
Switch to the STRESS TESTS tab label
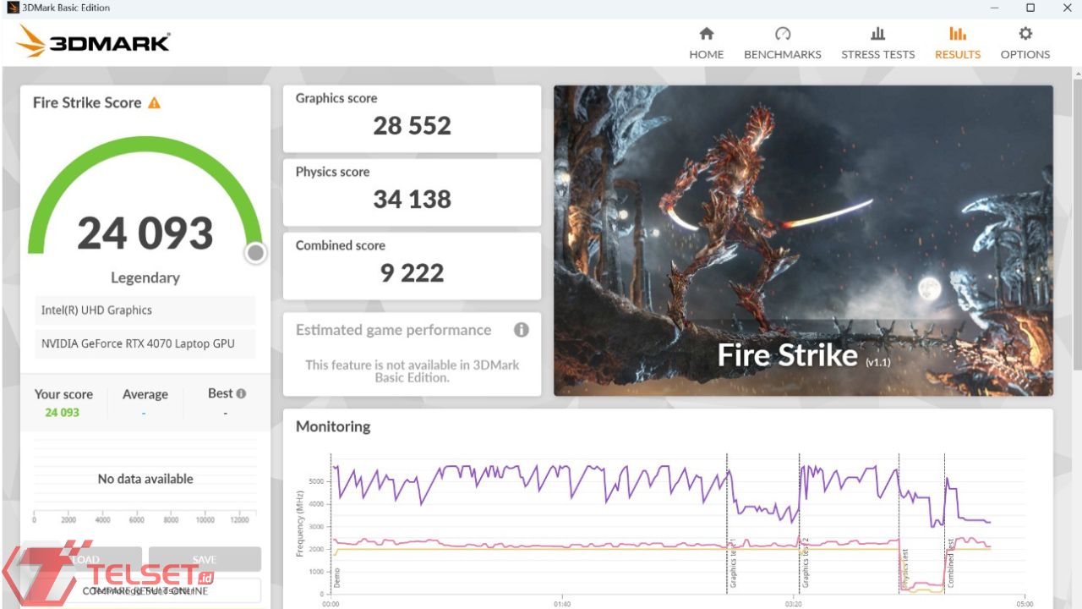click(x=877, y=54)
